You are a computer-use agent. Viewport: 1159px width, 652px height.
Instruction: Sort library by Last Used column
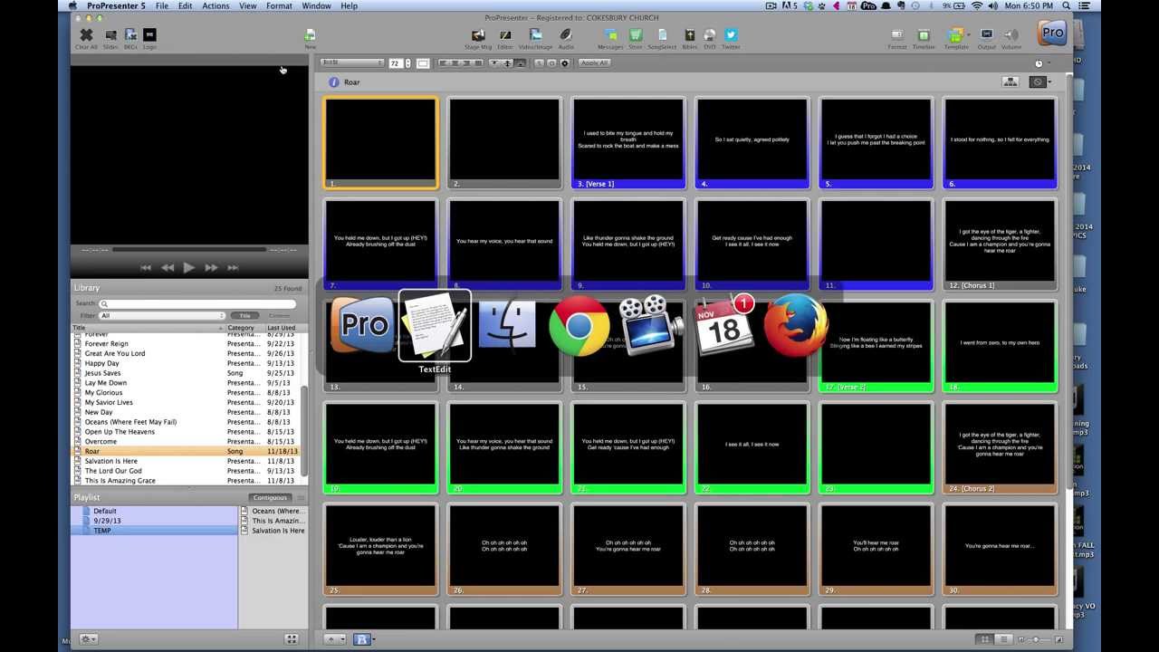coord(282,328)
